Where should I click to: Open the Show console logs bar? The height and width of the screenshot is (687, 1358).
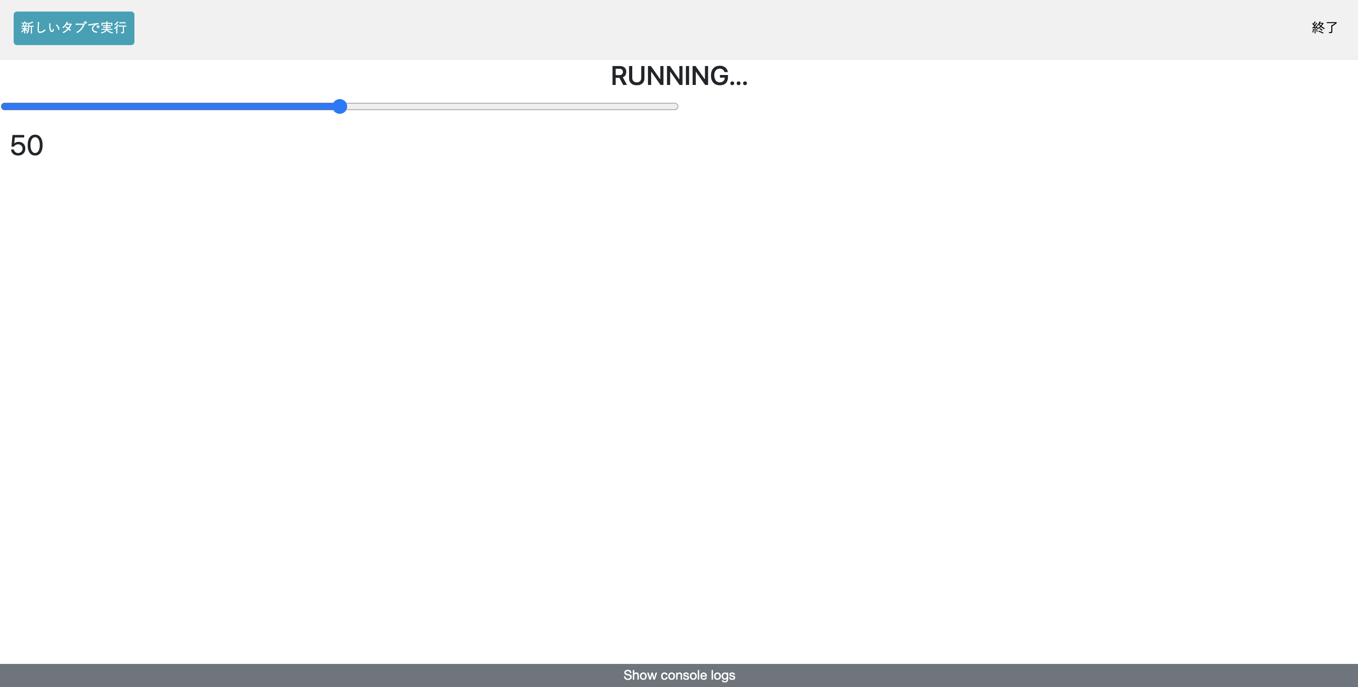tap(679, 675)
